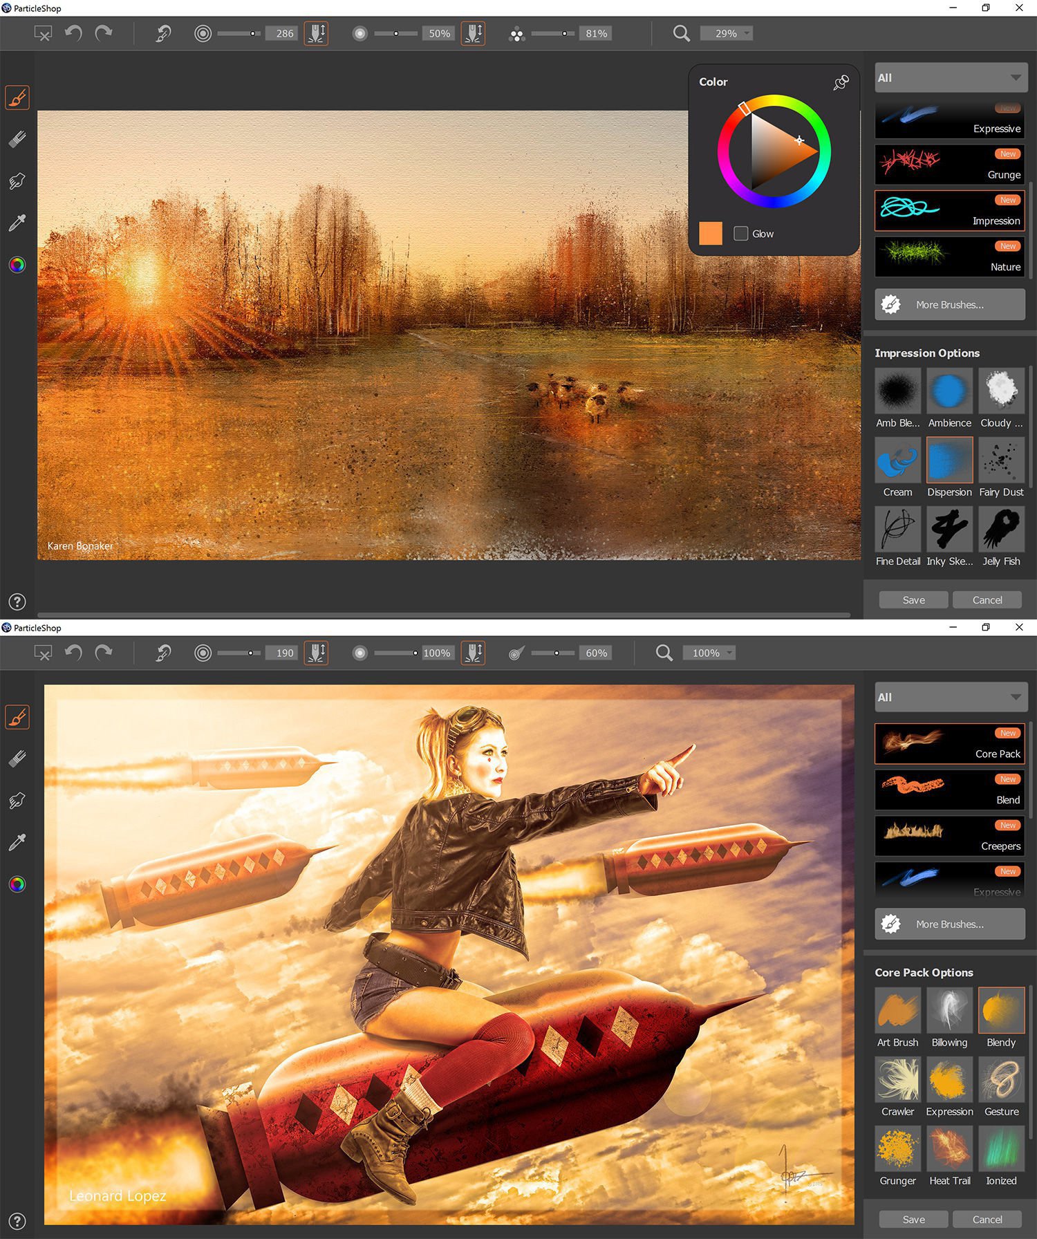Open color wheel in bottom window sidebar
This screenshot has width=1037, height=1239.
click(x=17, y=884)
